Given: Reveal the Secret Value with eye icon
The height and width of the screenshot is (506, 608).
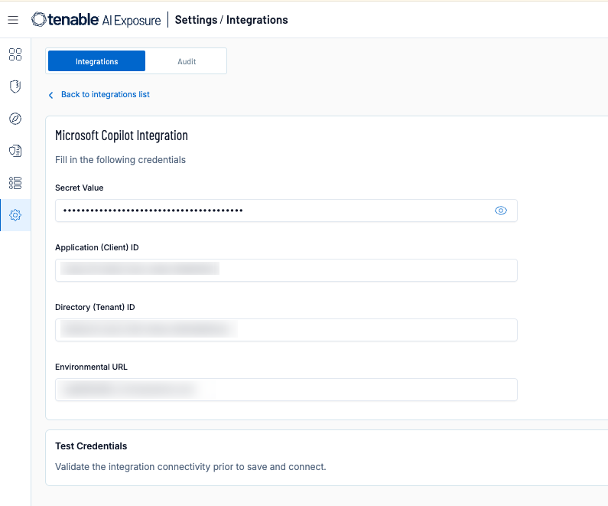Looking at the screenshot, I should pyautogui.click(x=501, y=211).
